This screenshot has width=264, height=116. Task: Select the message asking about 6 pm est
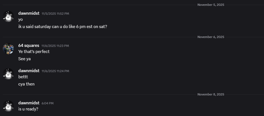tap(62, 27)
